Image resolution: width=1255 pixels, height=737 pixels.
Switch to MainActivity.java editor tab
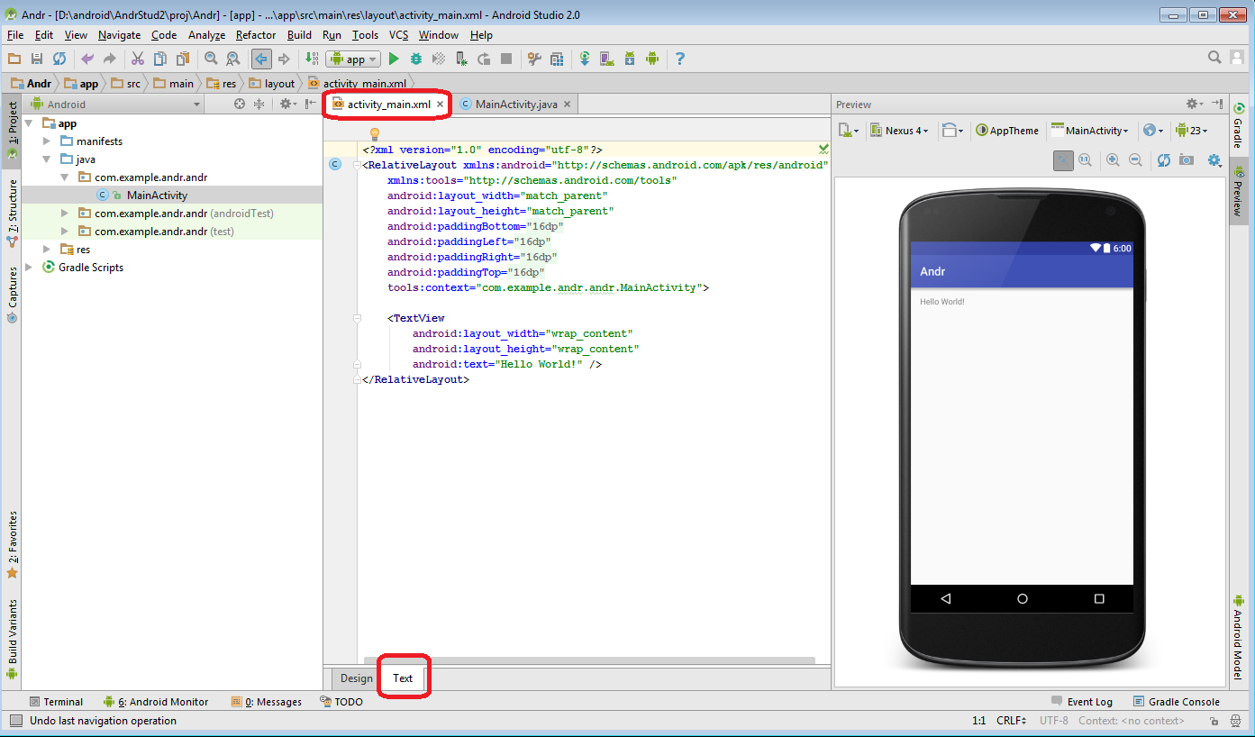tap(515, 105)
